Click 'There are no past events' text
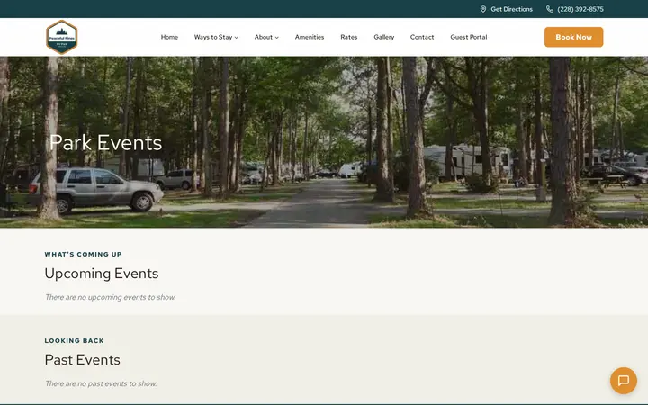 coord(101,383)
